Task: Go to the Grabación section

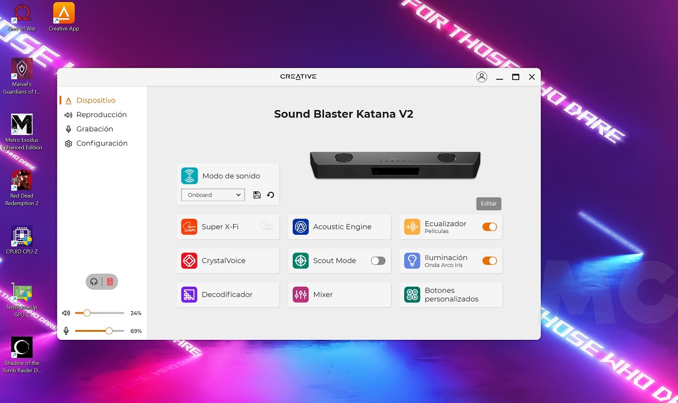Action: pyautogui.click(x=94, y=129)
